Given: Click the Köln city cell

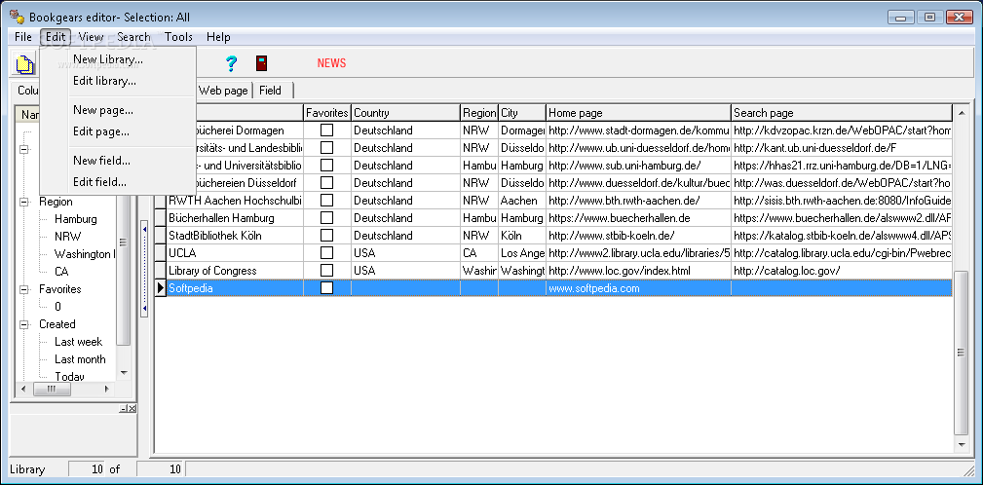Looking at the screenshot, I should tap(521, 236).
